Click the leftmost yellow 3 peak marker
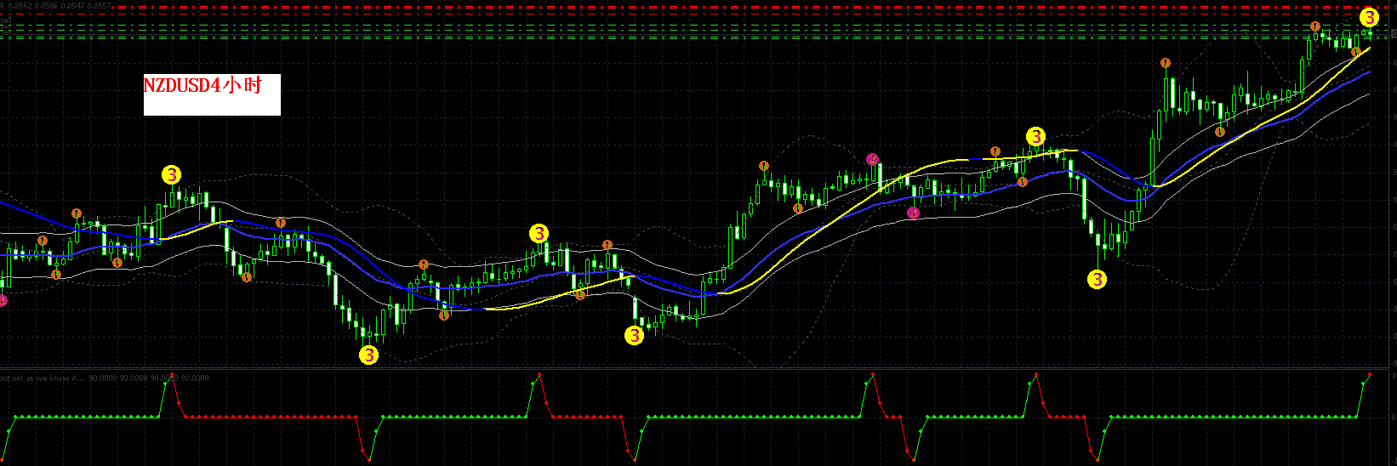The width and height of the screenshot is (1397, 466). [172, 175]
